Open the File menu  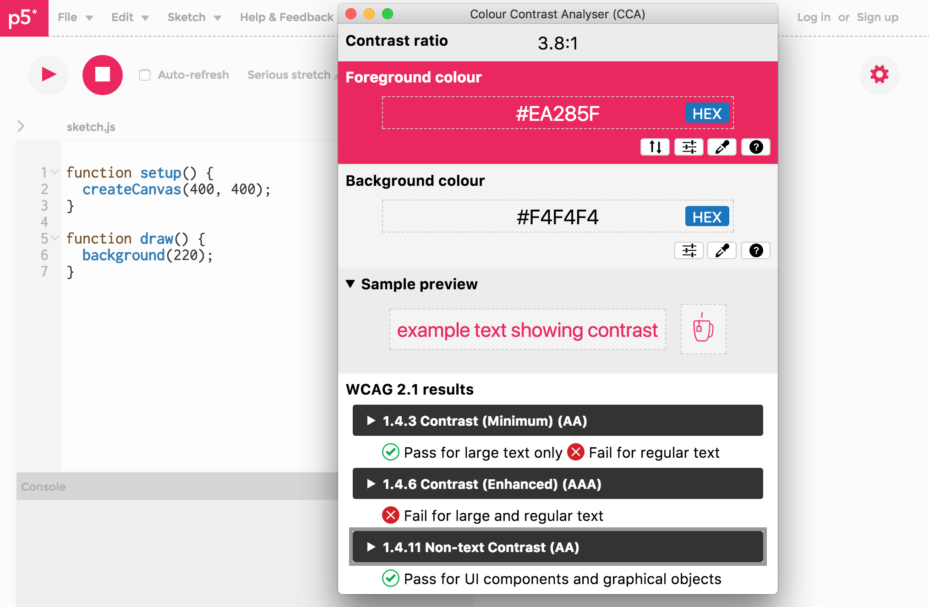(75, 17)
